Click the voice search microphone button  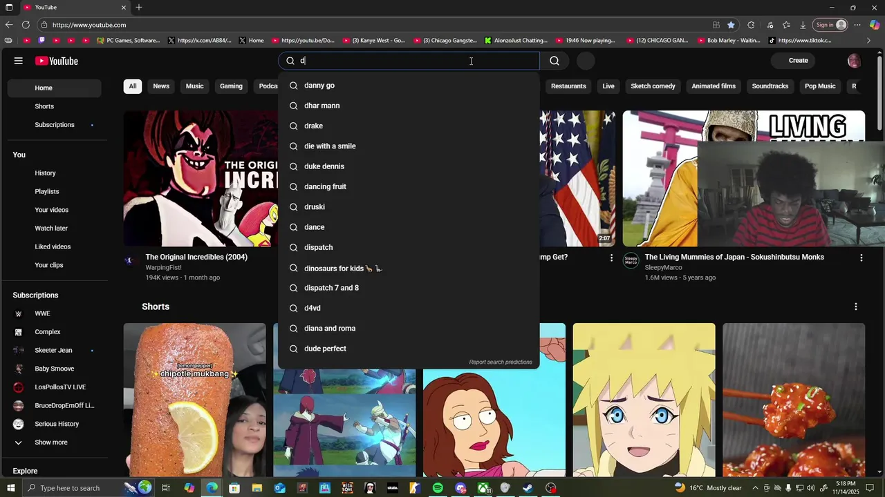[x=586, y=61]
